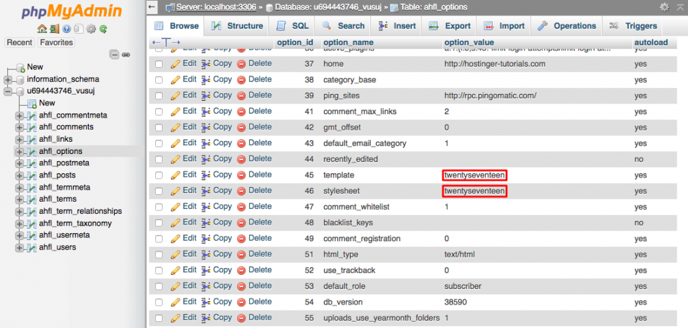
Task: Expand the information_schema database node
Action: [8, 79]
